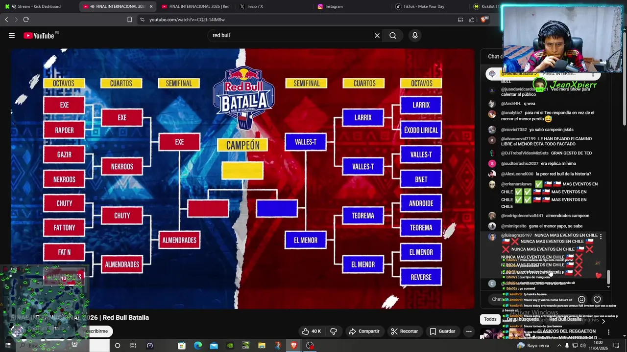Click message 'era replica mínimo'
Screen dimensions: 627x352
pyautogui.click(x=558, y=163)
